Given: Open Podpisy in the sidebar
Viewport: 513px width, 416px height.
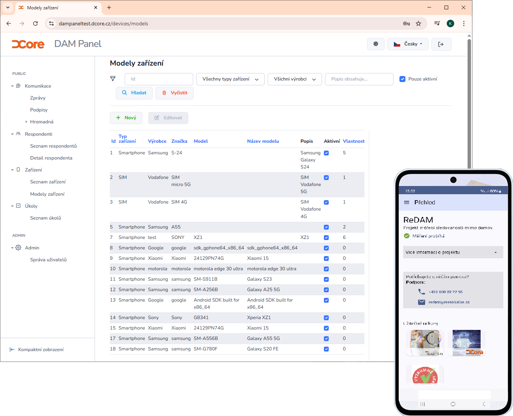Looking at the screenshot, I should pos(39,110).
